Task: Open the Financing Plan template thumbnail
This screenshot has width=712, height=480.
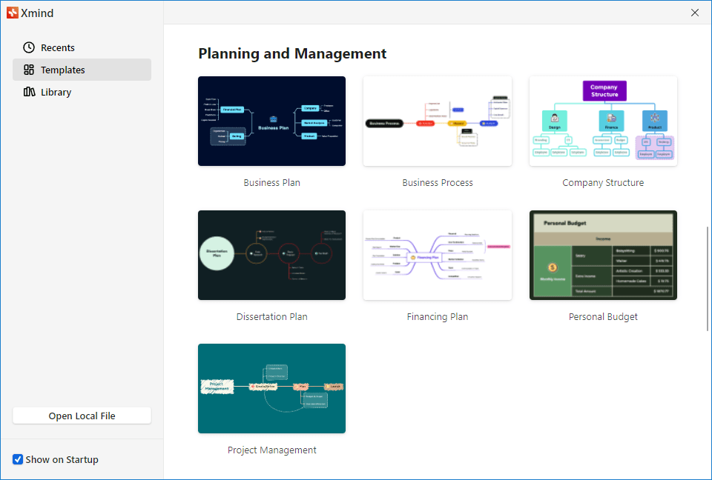Action: tap(438, 255)
